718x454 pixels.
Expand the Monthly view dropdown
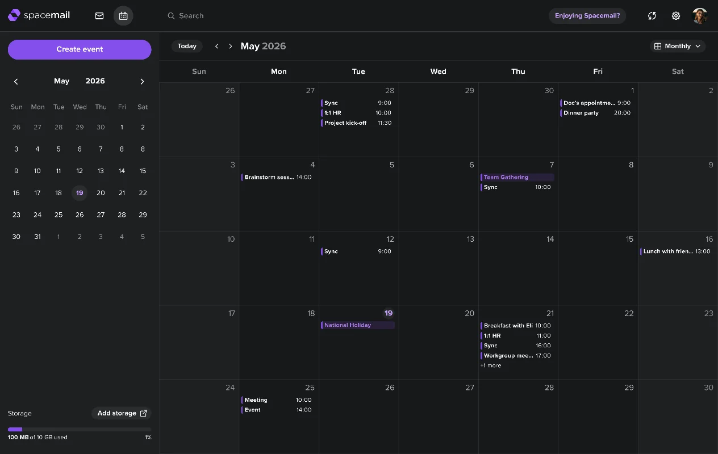click(678, 47)
